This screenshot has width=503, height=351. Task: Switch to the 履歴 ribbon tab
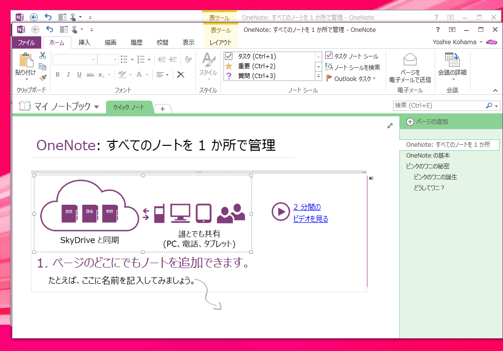click(137, 43)
